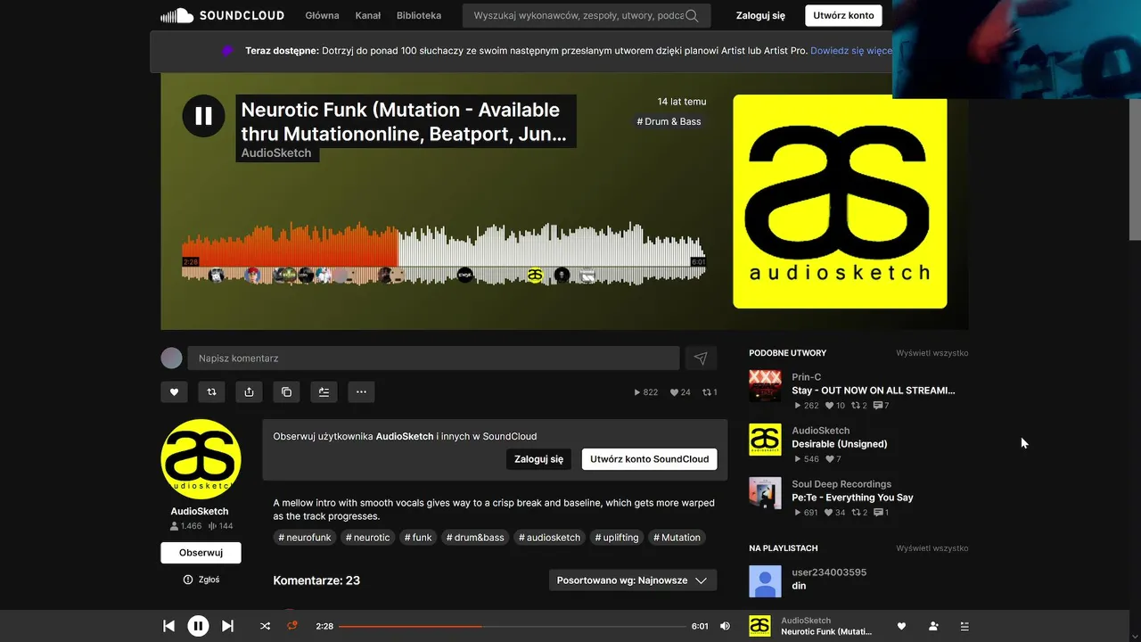Select the audiosketch tag
The height and width of the screenshot is (642, 1141).
(x=549, y=538)
